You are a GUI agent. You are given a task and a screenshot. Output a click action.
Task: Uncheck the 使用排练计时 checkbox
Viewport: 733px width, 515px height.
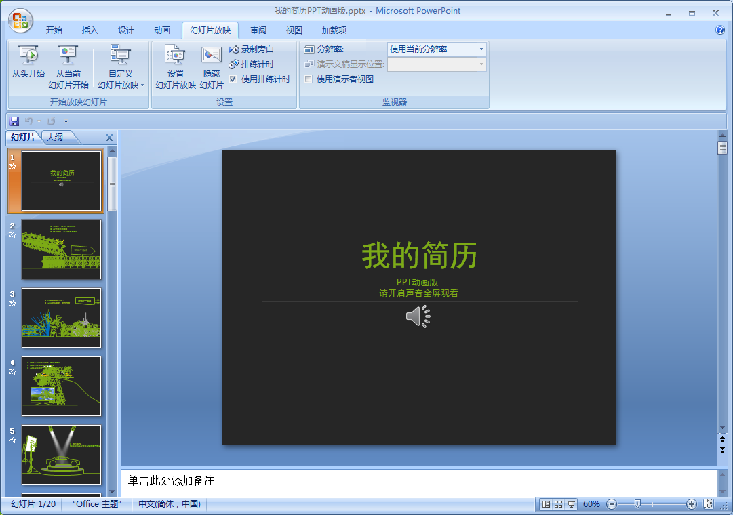point(233,79)
